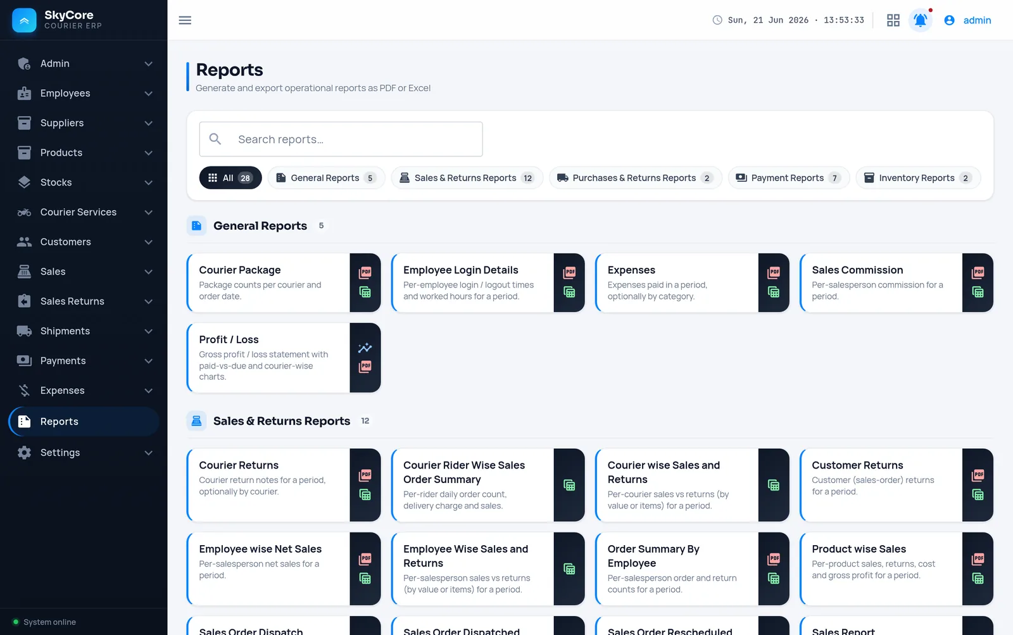Open the admin user account
Image resolution: width=1013 pixels, height=635 pixels.
(x=967, y=20)
